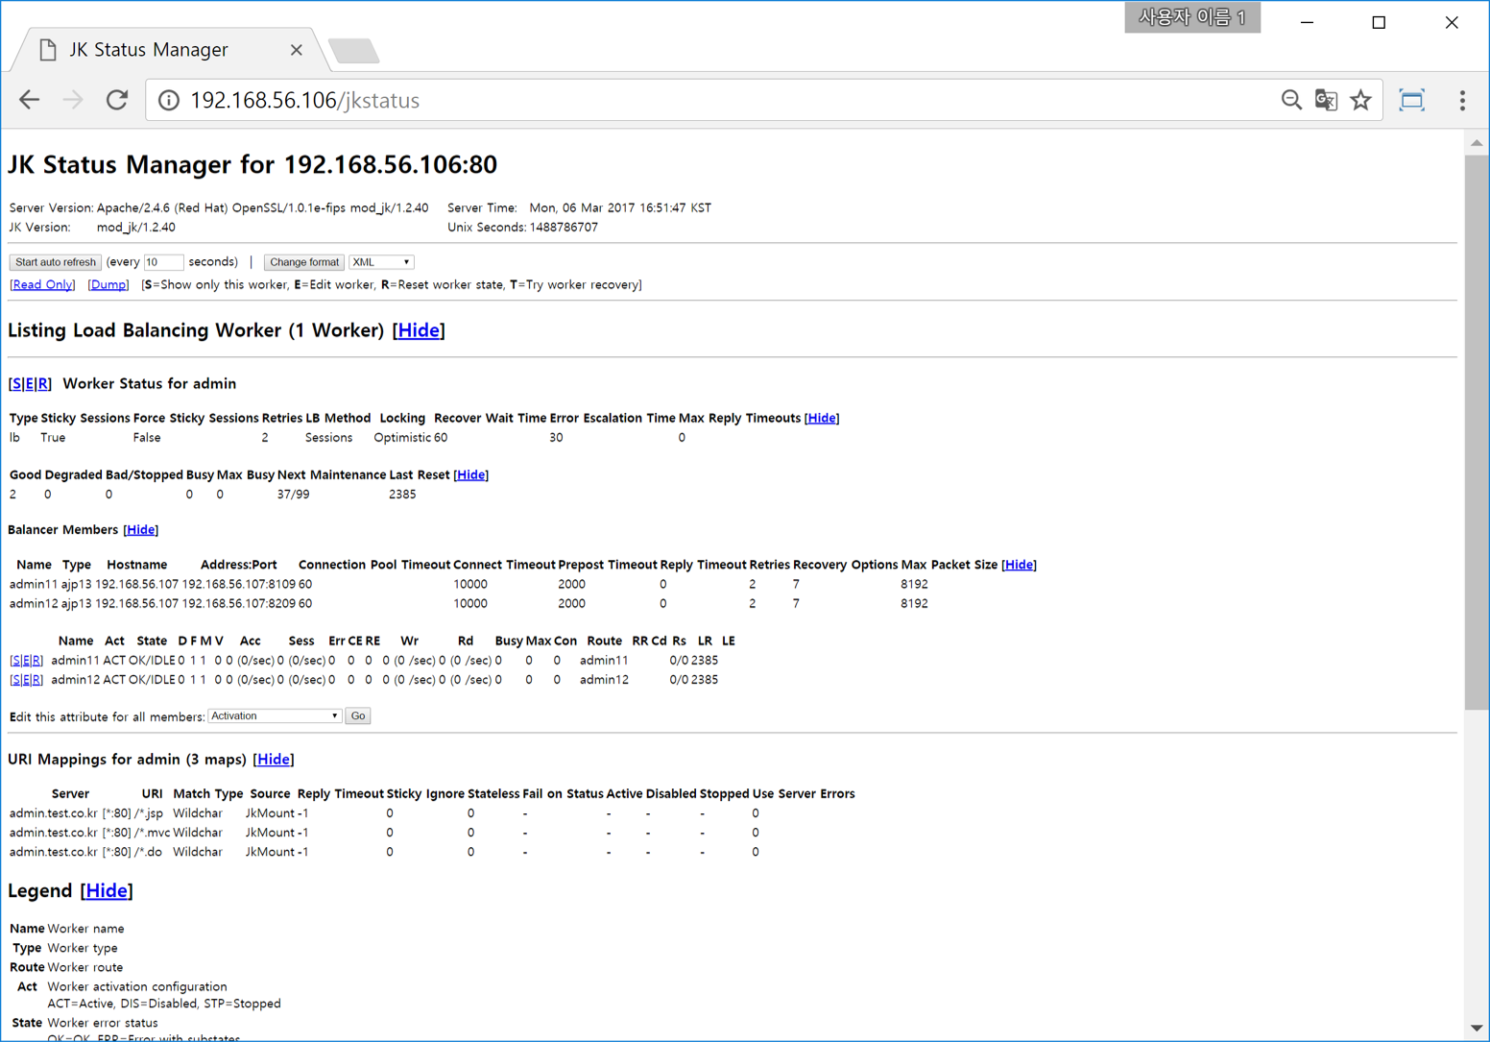Click the Go button for member attribute

click(x=358, y=716)
